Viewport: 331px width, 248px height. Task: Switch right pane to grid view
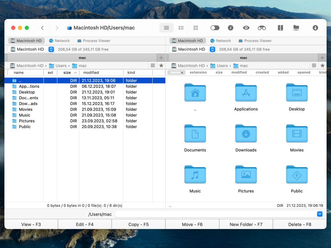[x=196, y=28]
